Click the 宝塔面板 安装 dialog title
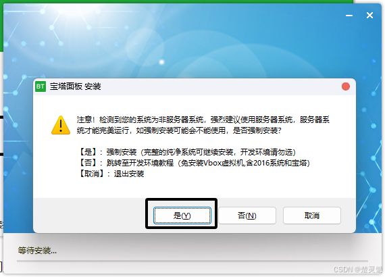 (76, 86)
